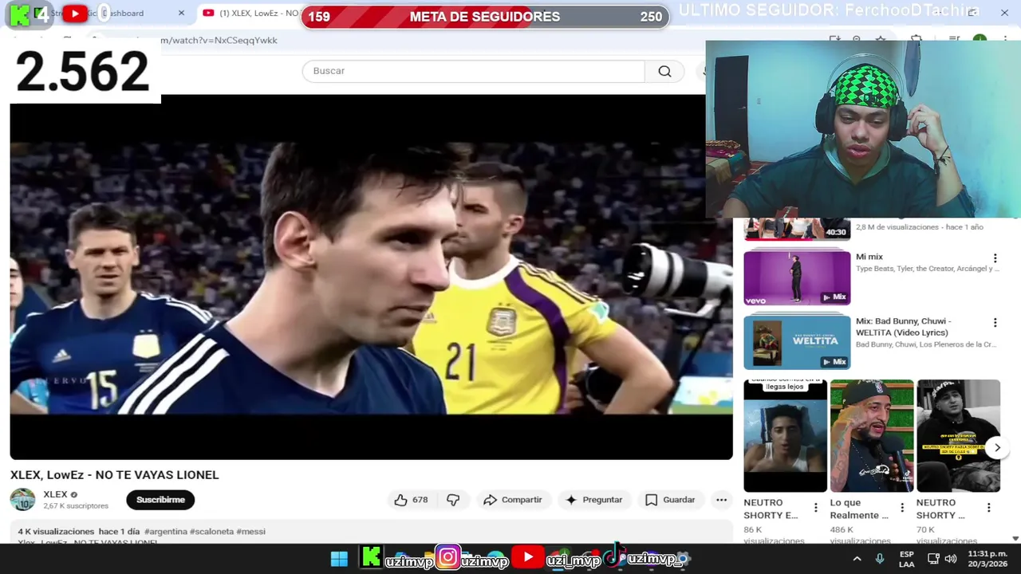
Task: Open the Windows Start menu
Action: coord(339,559)
